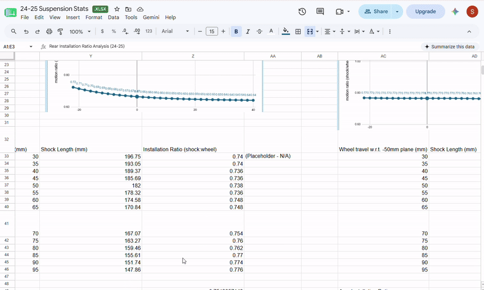Open the File menu
Screen dimensions: 484x290
(x=24, y=18)
